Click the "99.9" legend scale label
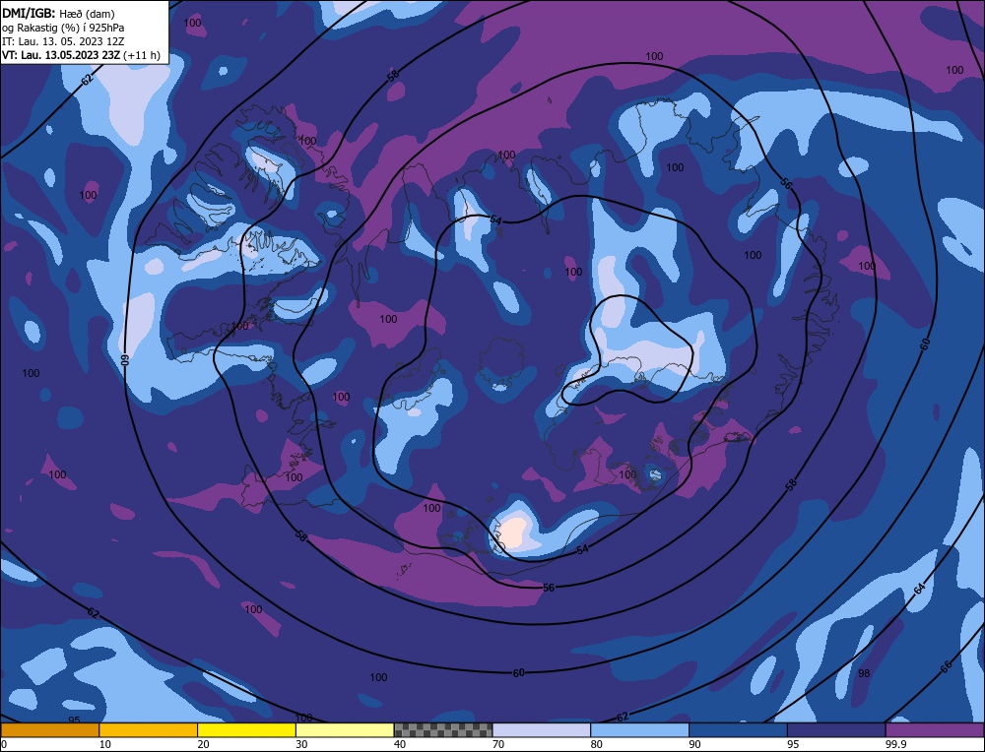This screenshot has height=752, width=985. (895, 744)
